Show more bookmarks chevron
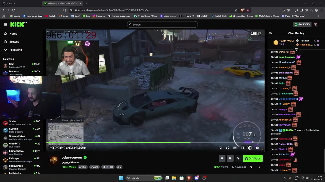 click(319, 16)
